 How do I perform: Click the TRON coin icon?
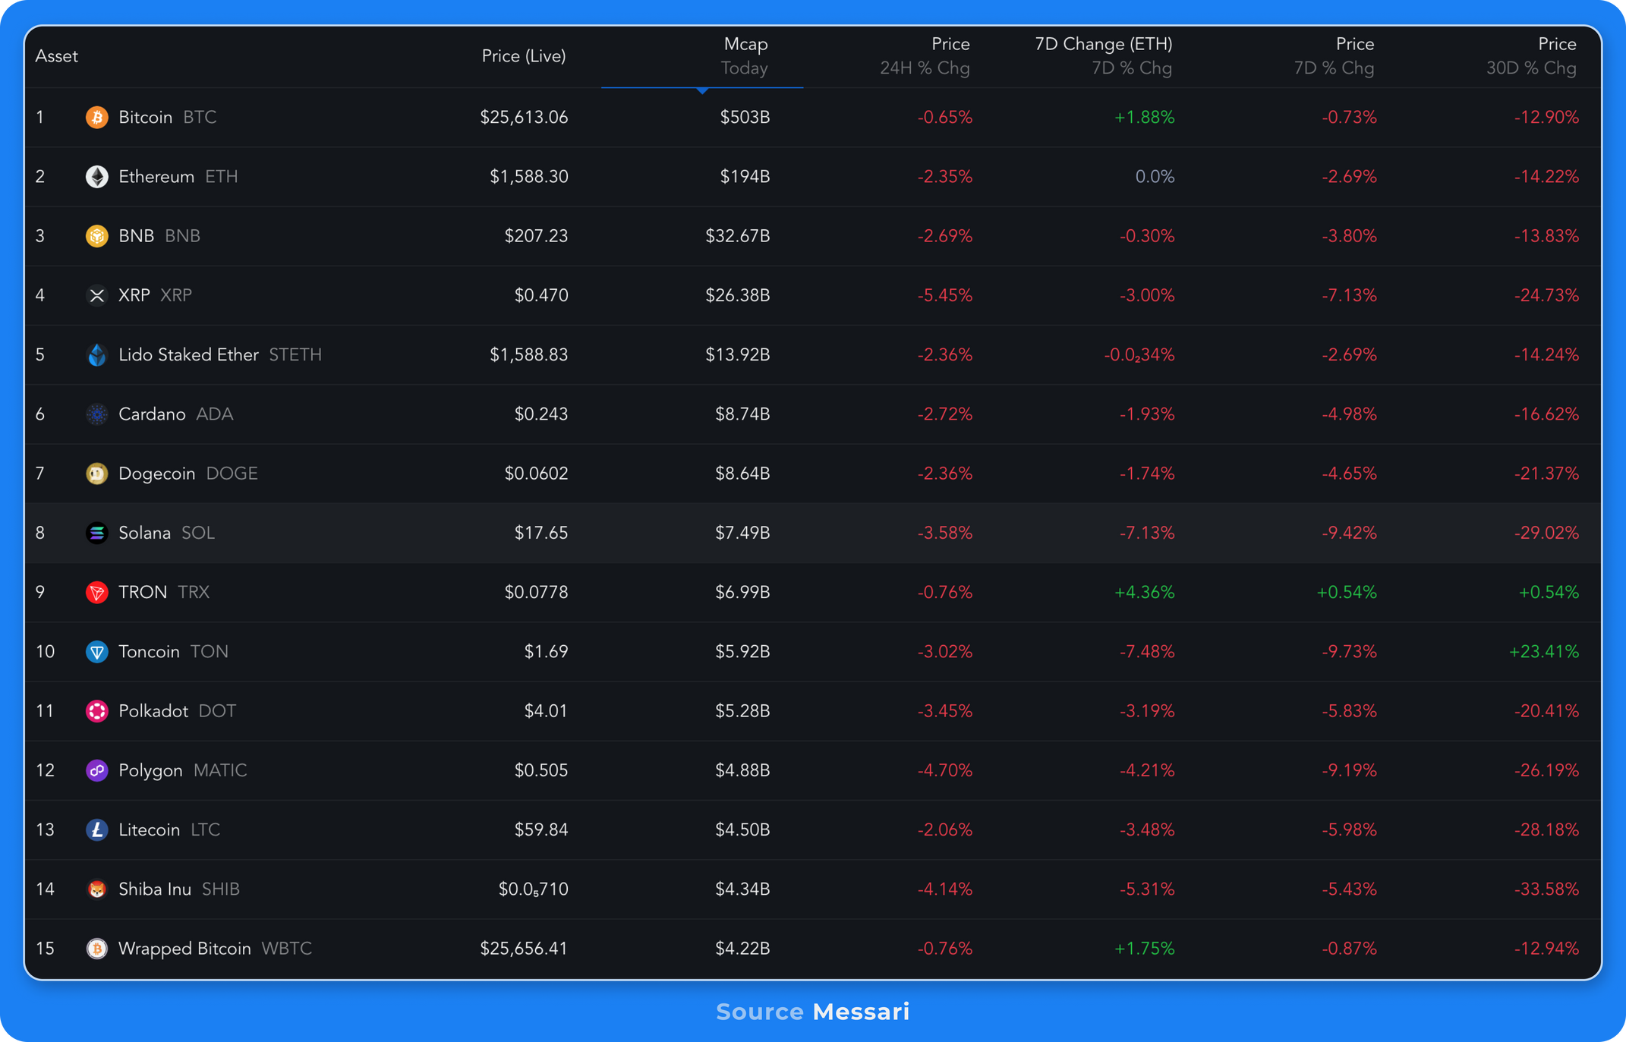click(x=96, y=592)
